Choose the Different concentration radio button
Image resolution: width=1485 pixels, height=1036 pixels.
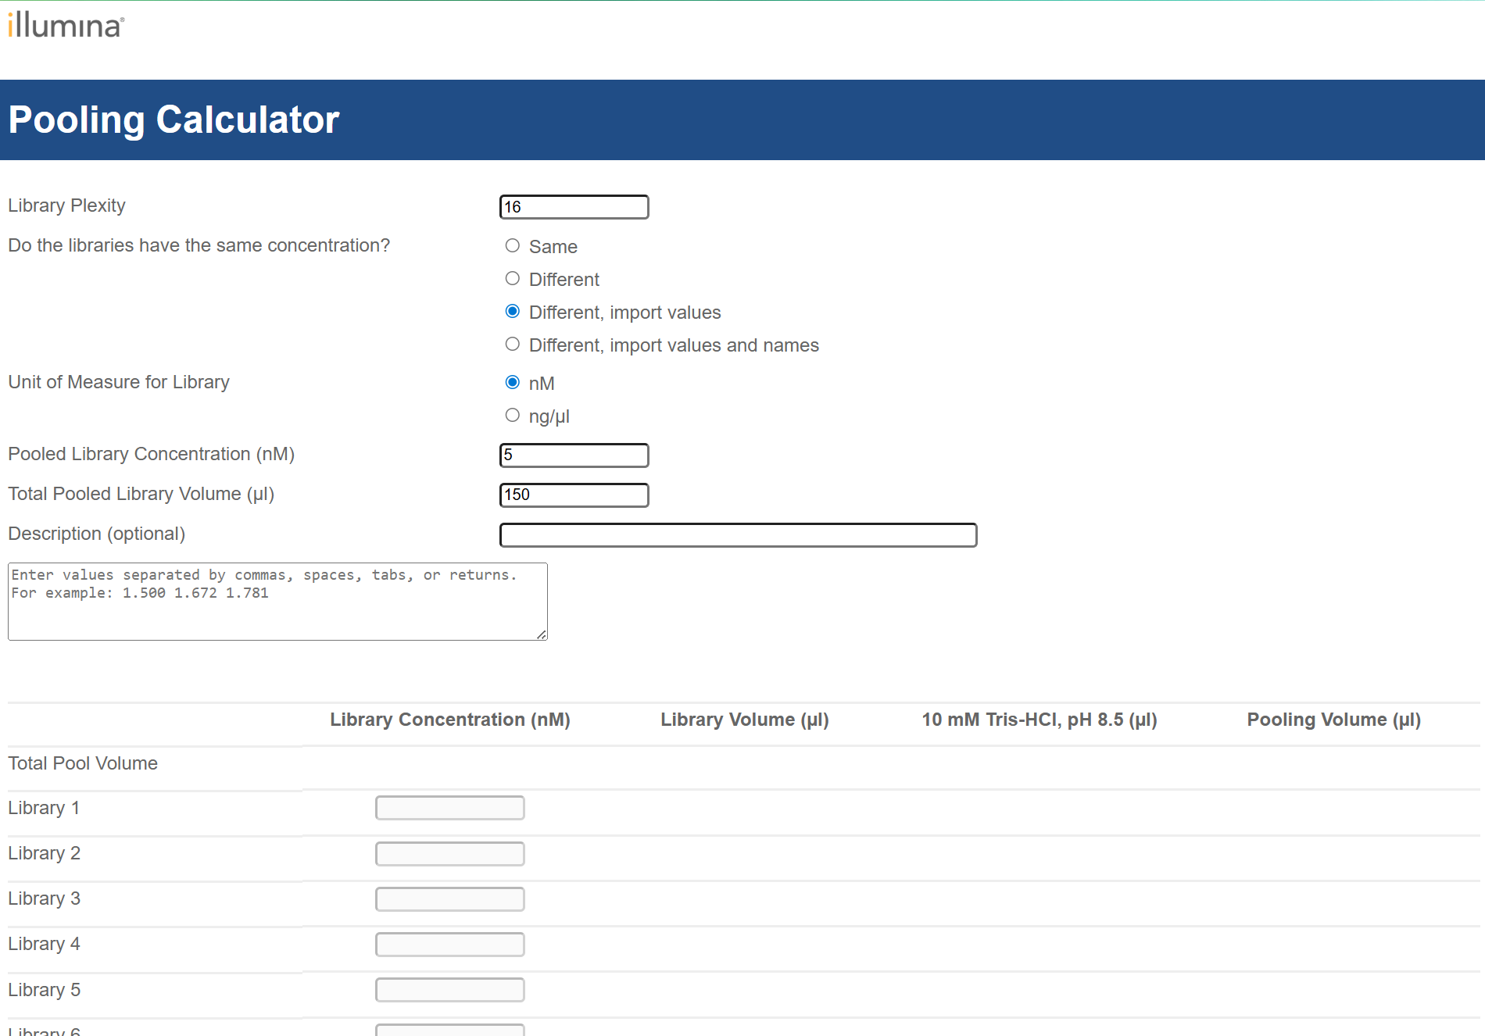(x=513, y=279)
